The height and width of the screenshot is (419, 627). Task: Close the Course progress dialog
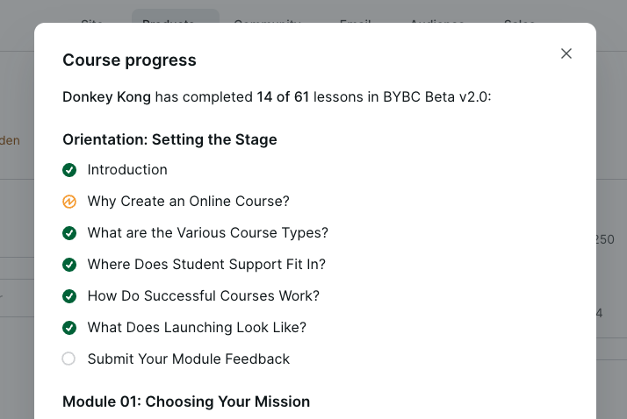[566, 53]
